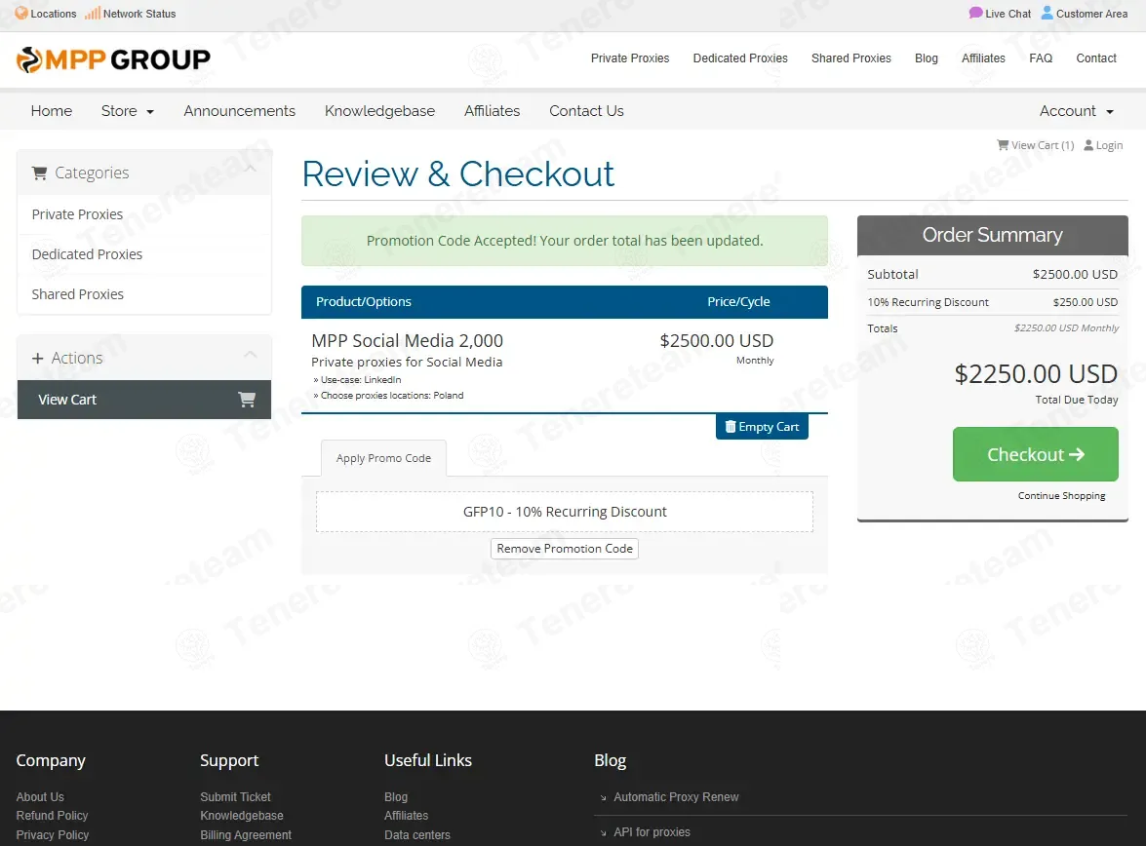Open About Us in footer

pos(40,796)
